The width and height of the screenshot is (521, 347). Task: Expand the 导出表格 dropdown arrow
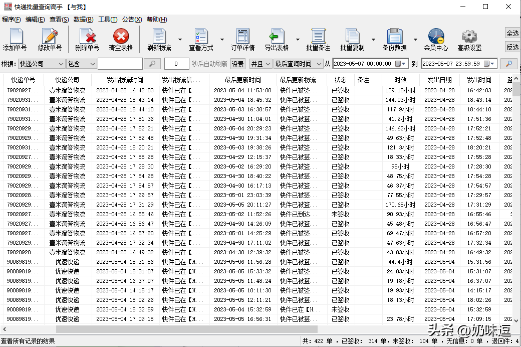pos(298,40)
